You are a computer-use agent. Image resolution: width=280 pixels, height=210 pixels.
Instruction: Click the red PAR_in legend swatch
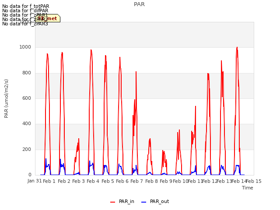coord(113,202)
